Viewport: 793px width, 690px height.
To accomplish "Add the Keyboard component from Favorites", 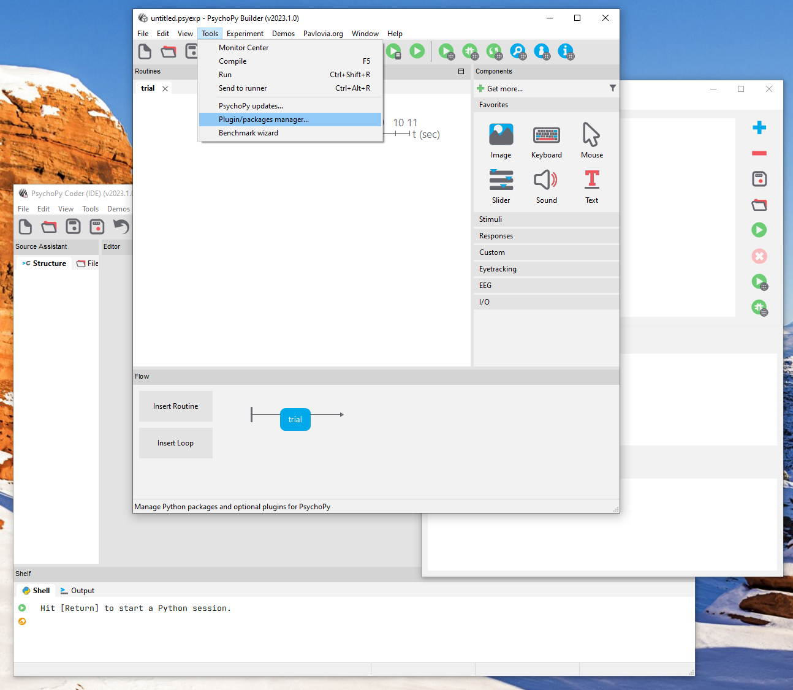I will pos(547,141).
